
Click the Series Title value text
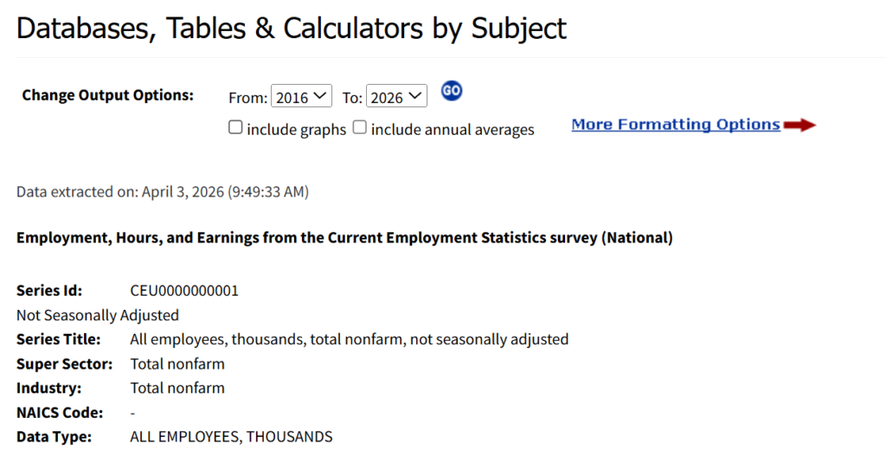point(349,339)
